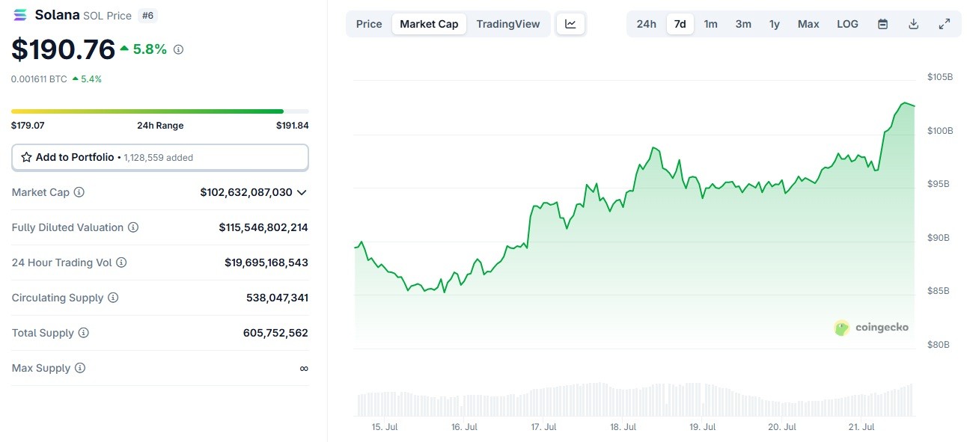This screenshot has width=967, height=442.
Task: Select the Max time range
Action: [x=808, y=24]
